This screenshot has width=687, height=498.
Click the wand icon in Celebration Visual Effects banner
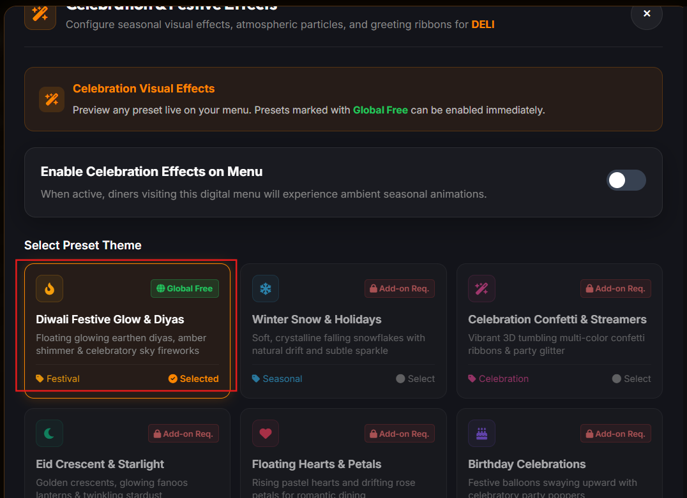pyautogui.click(x=52, y=99)
